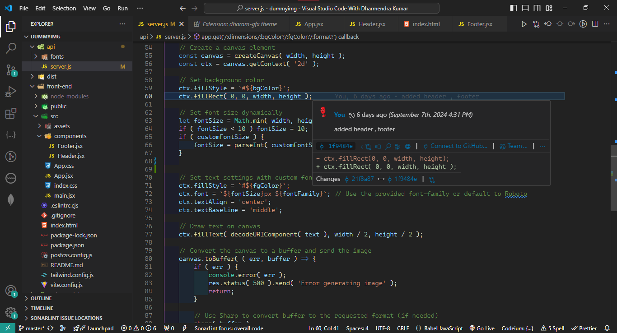Click the Open in Remote web globe icon

pos(407,146)
